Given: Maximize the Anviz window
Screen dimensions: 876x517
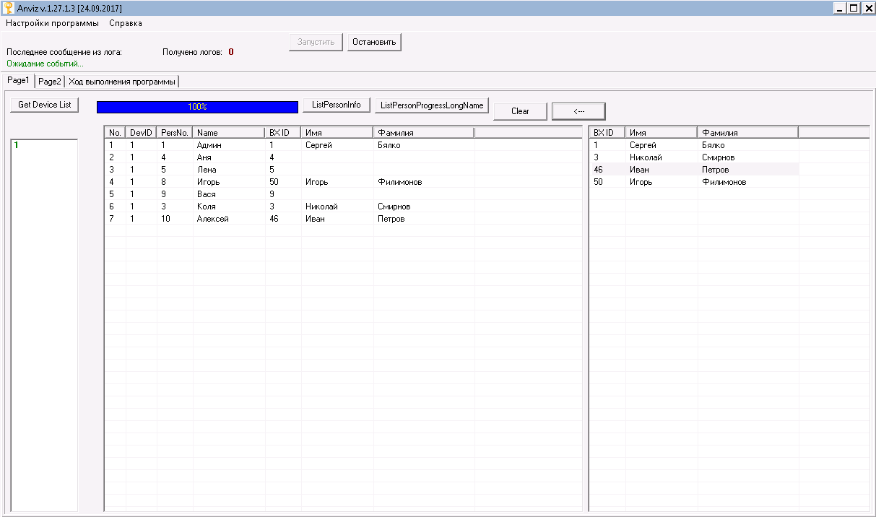Looking at the screenshot, I should pyautogui.click(x=854, y=8).
